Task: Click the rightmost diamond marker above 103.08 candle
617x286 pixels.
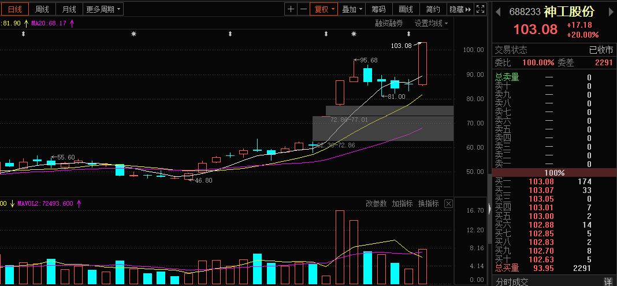Action: tap(409, 34)
